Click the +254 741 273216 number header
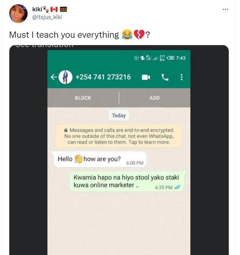Viewport: 240px width, 255px height. click(x=103, y=77)
